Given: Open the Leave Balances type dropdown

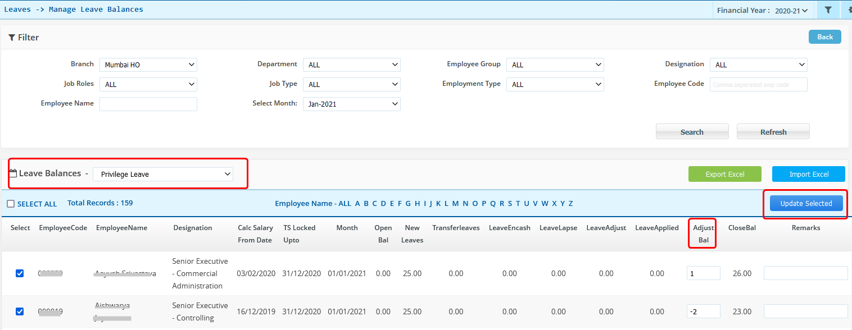Looking at the screenshot, I should 164,174.
